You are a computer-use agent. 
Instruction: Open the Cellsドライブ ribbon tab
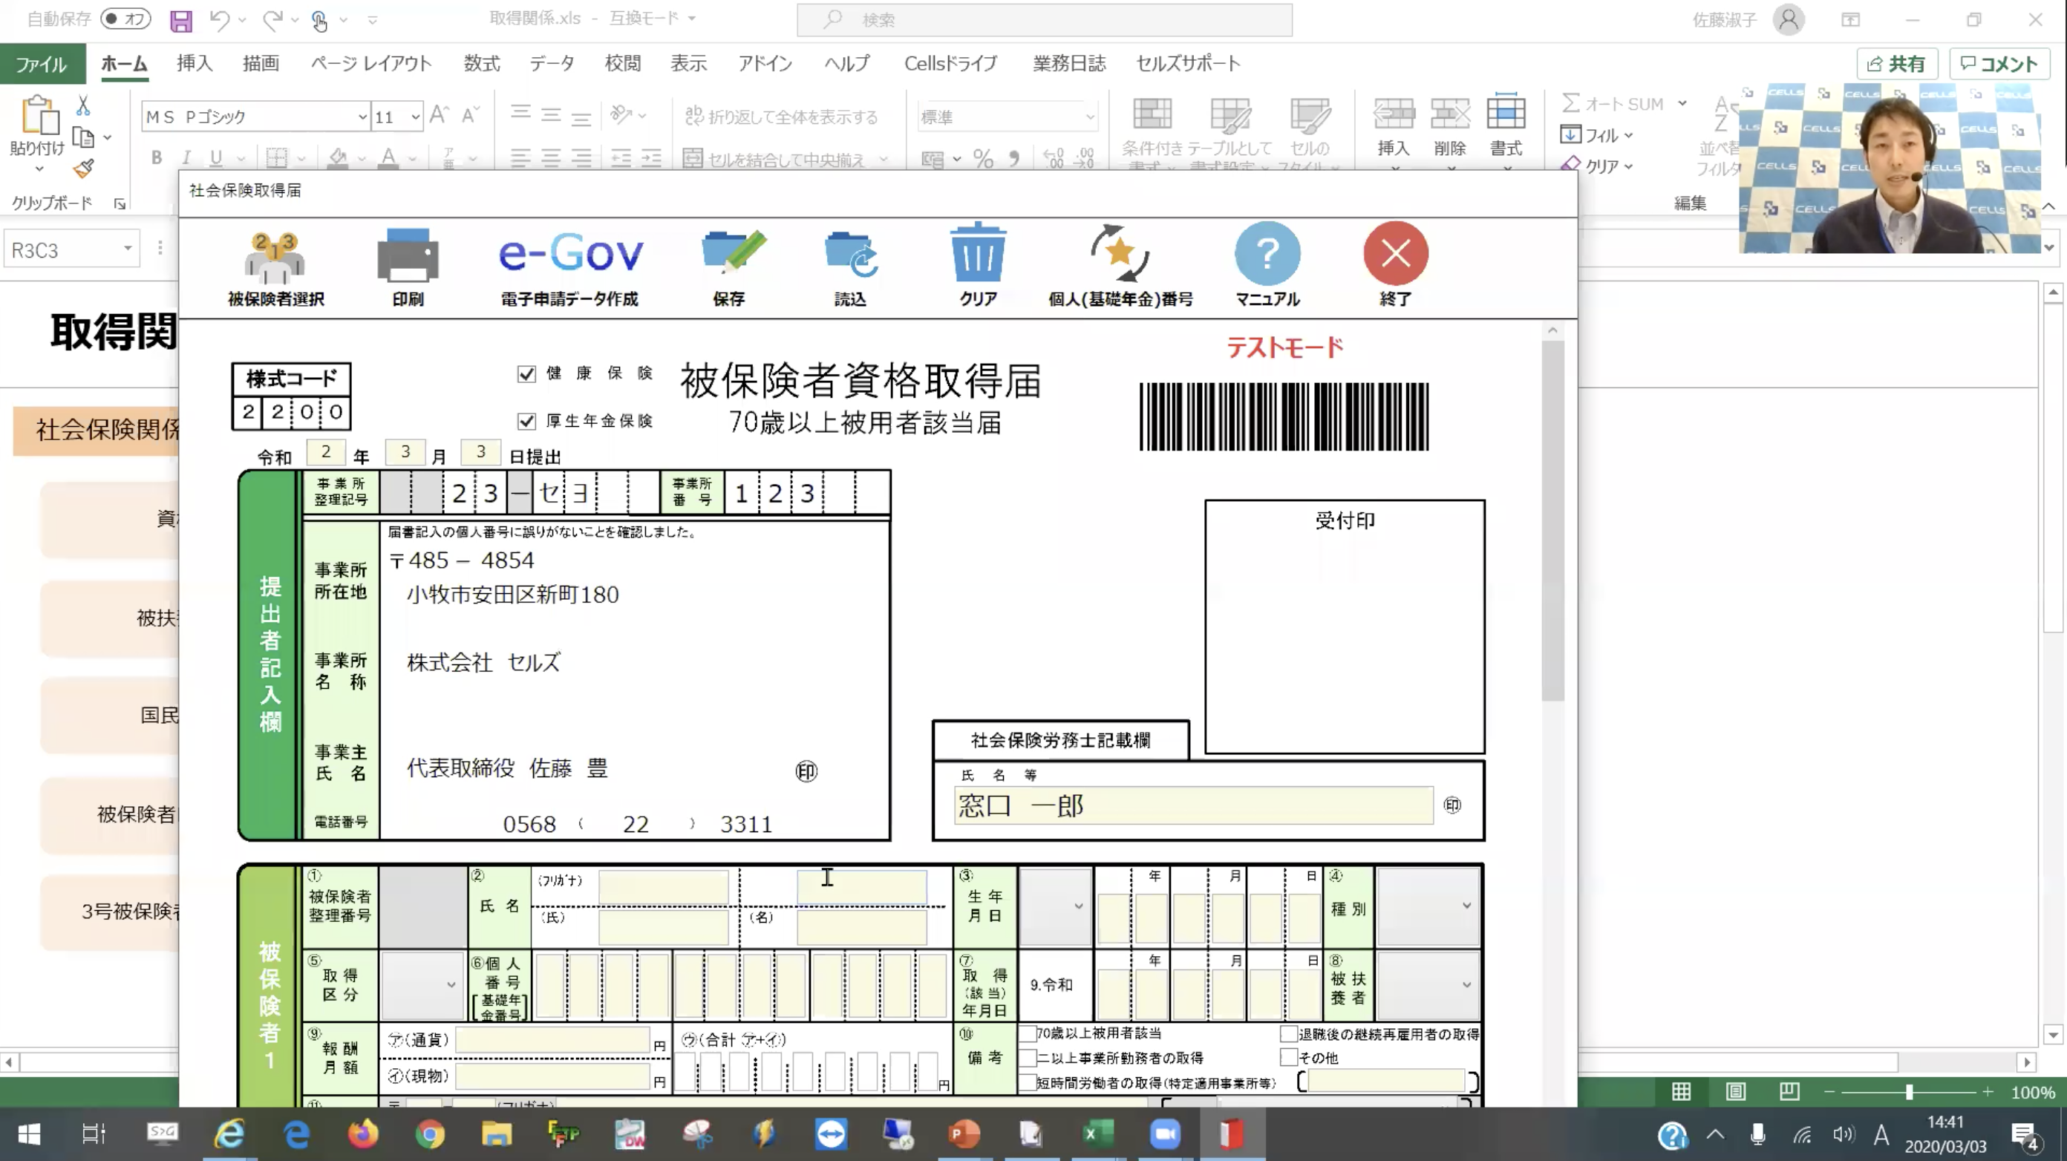951,63
